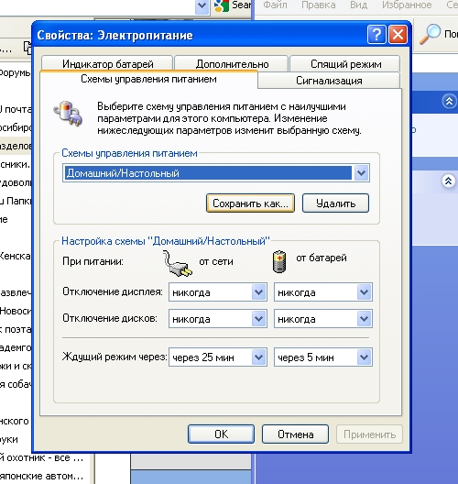Confirm the dialog with OK
This screenshot has height=484, width=458.
click(x=221, y=434)
